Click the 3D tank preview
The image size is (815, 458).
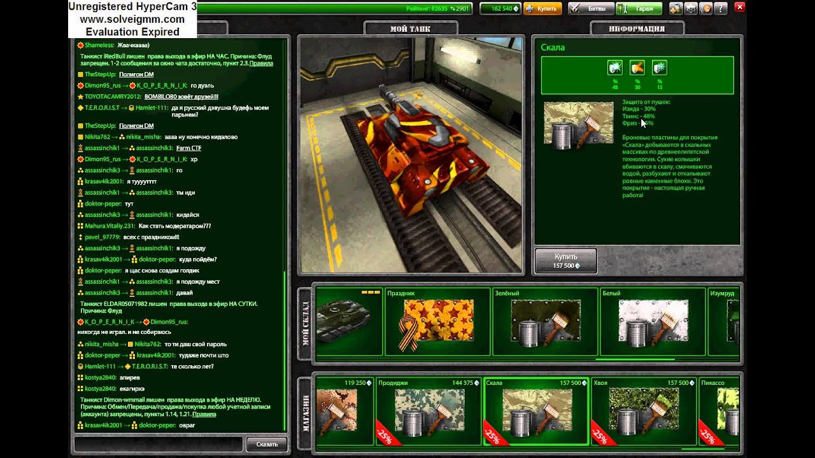point(411,155)
